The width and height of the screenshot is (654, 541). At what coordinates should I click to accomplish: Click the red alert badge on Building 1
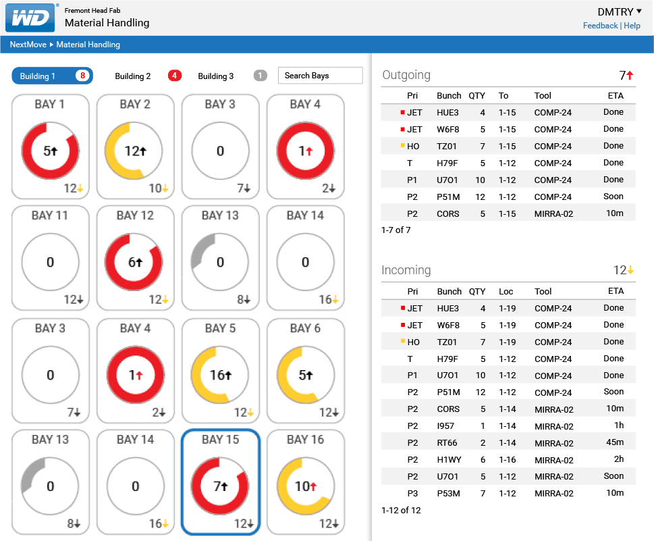click(83, 76)
